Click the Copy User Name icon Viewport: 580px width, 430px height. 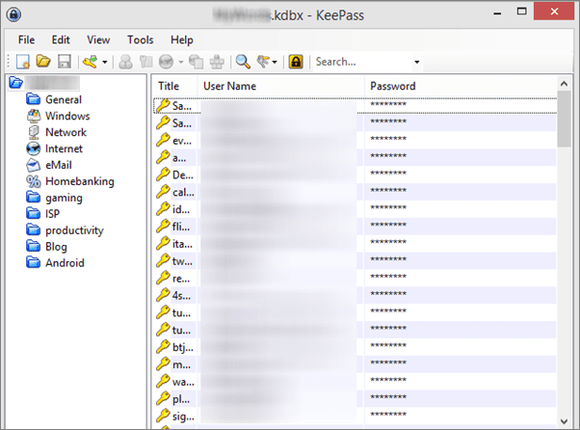(x=125, y=62)
